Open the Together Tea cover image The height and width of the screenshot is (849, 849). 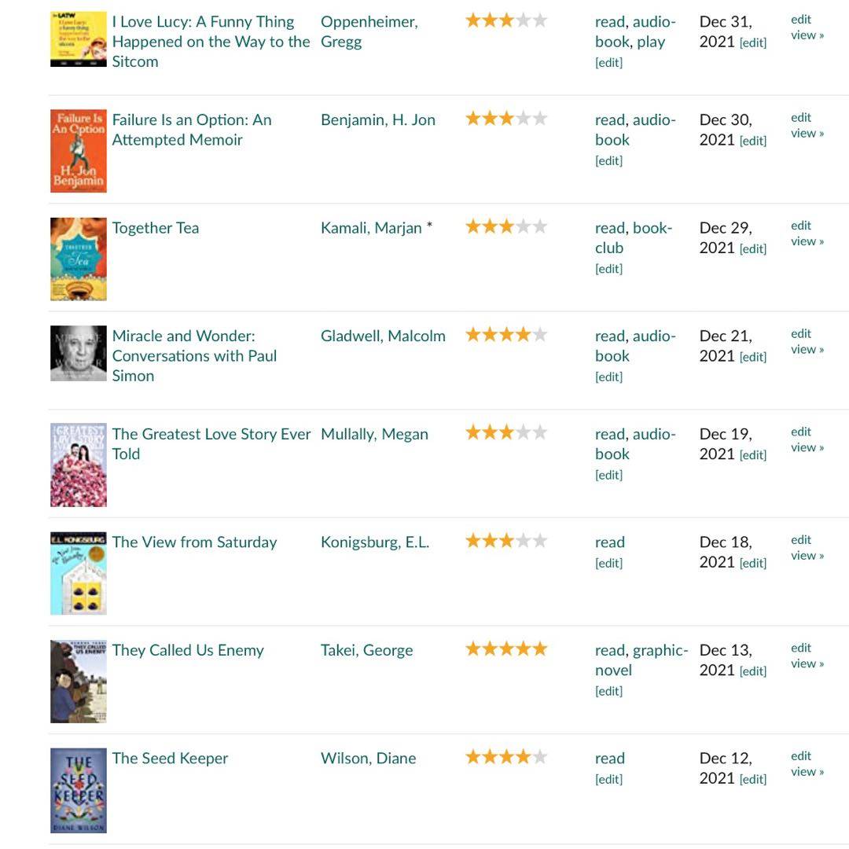(x=79, y=259)
